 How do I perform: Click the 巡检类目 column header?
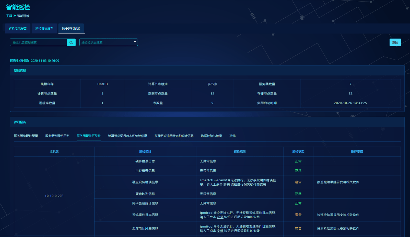pyautogui.click(x=145, y=152)
